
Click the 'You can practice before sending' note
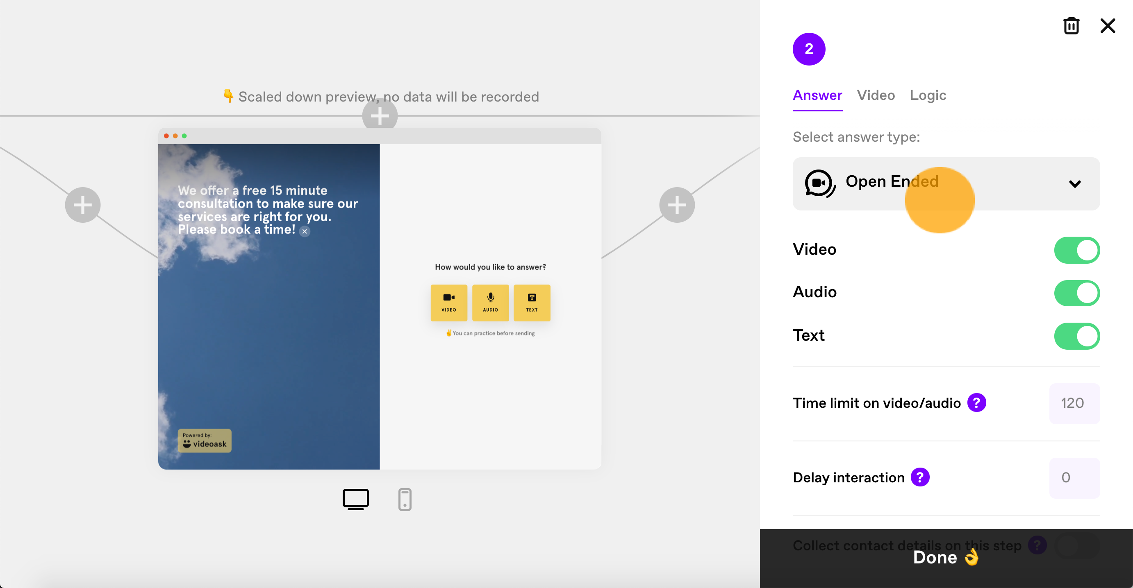pos(490,333)
